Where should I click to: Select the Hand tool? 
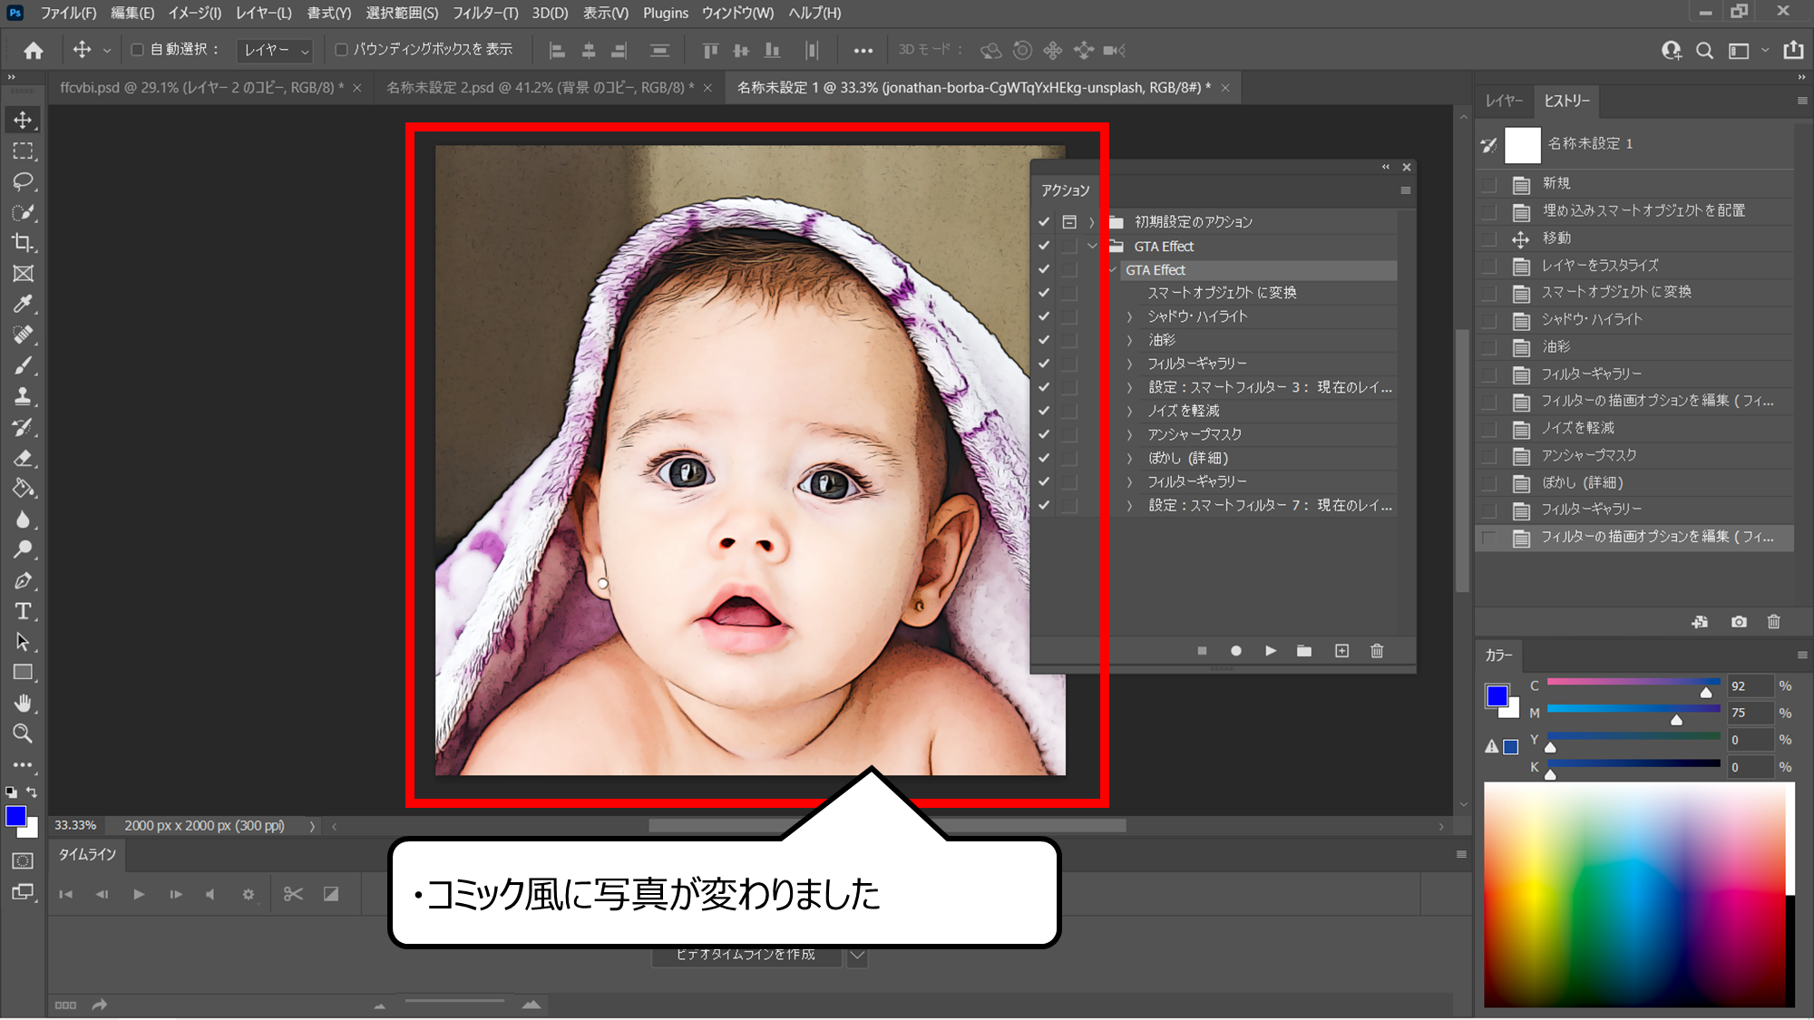pos(23,704)
